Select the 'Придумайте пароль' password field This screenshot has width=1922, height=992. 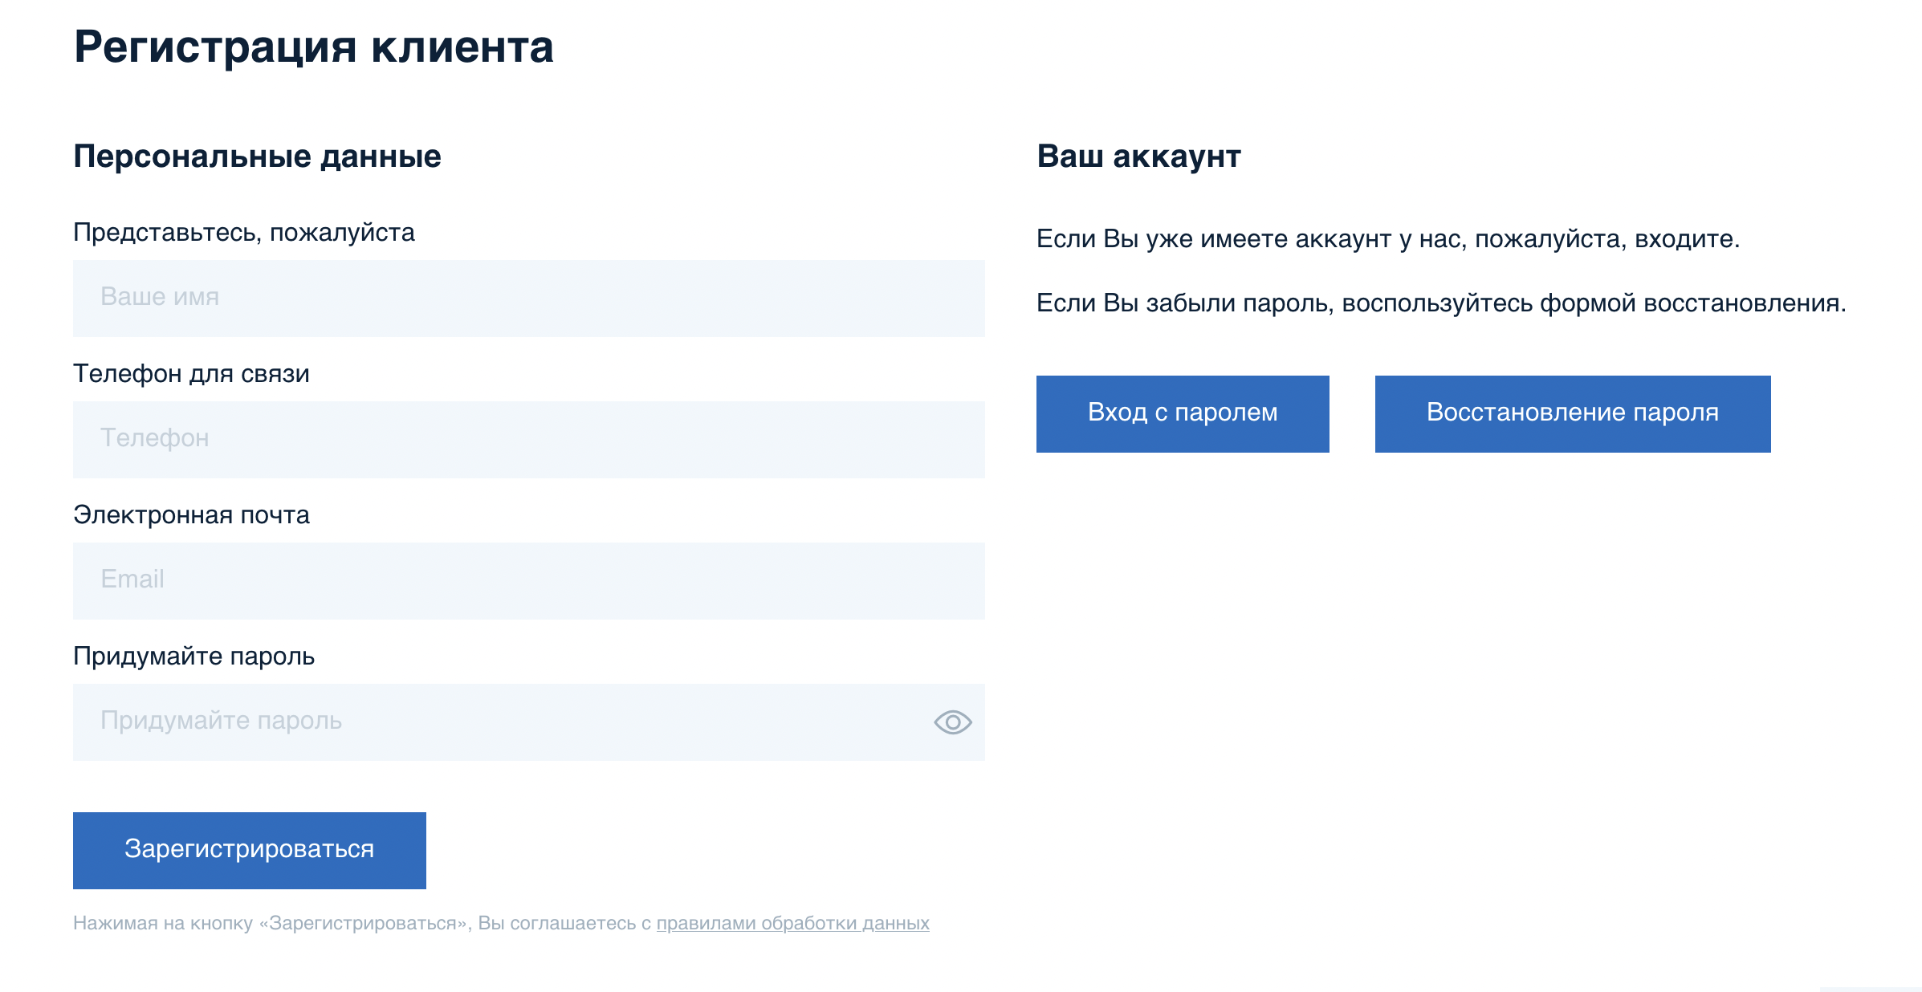click(x=498, y=722)
